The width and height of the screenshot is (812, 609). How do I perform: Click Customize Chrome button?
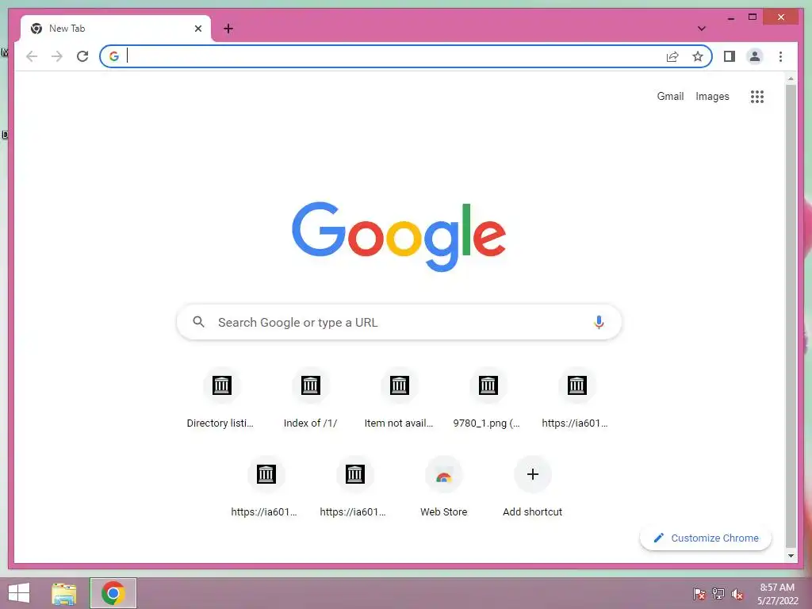pos(705,538)
